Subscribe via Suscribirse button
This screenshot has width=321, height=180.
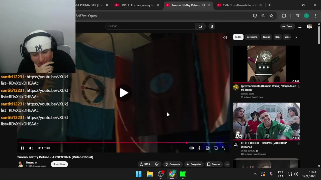pyautogui.click(x=59, y=164)
